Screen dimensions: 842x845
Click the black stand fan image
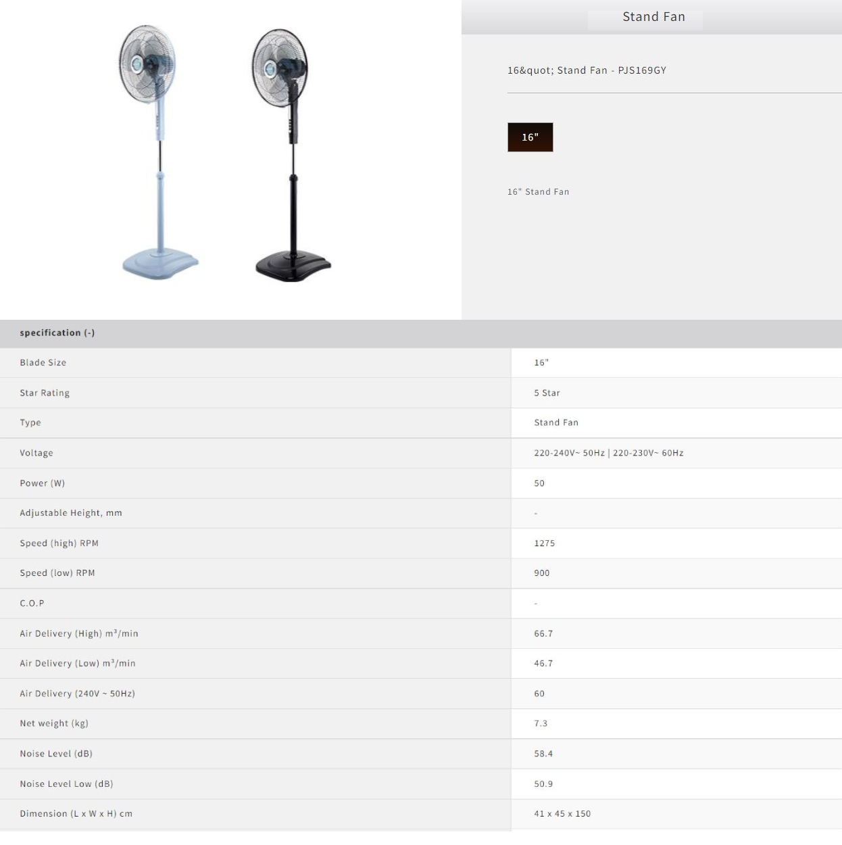pos(291,155)
